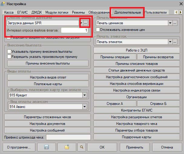The height and width of the screenshot is (154, 184).
Task: Enable Разрешить указать произвольную причину checkbox
Action: point(9,57)
